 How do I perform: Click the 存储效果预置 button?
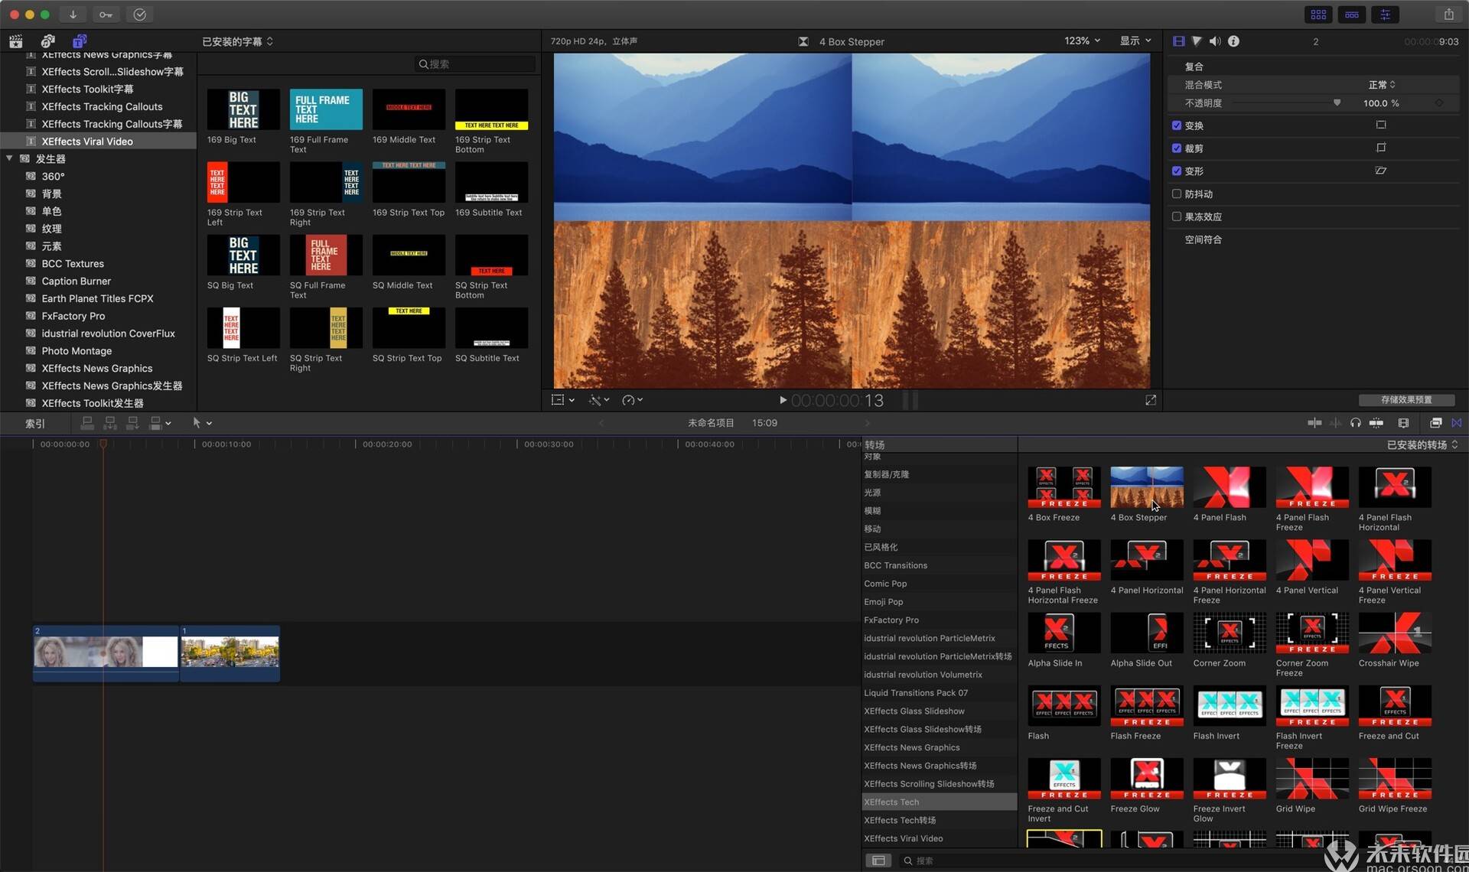[1406, 400]
